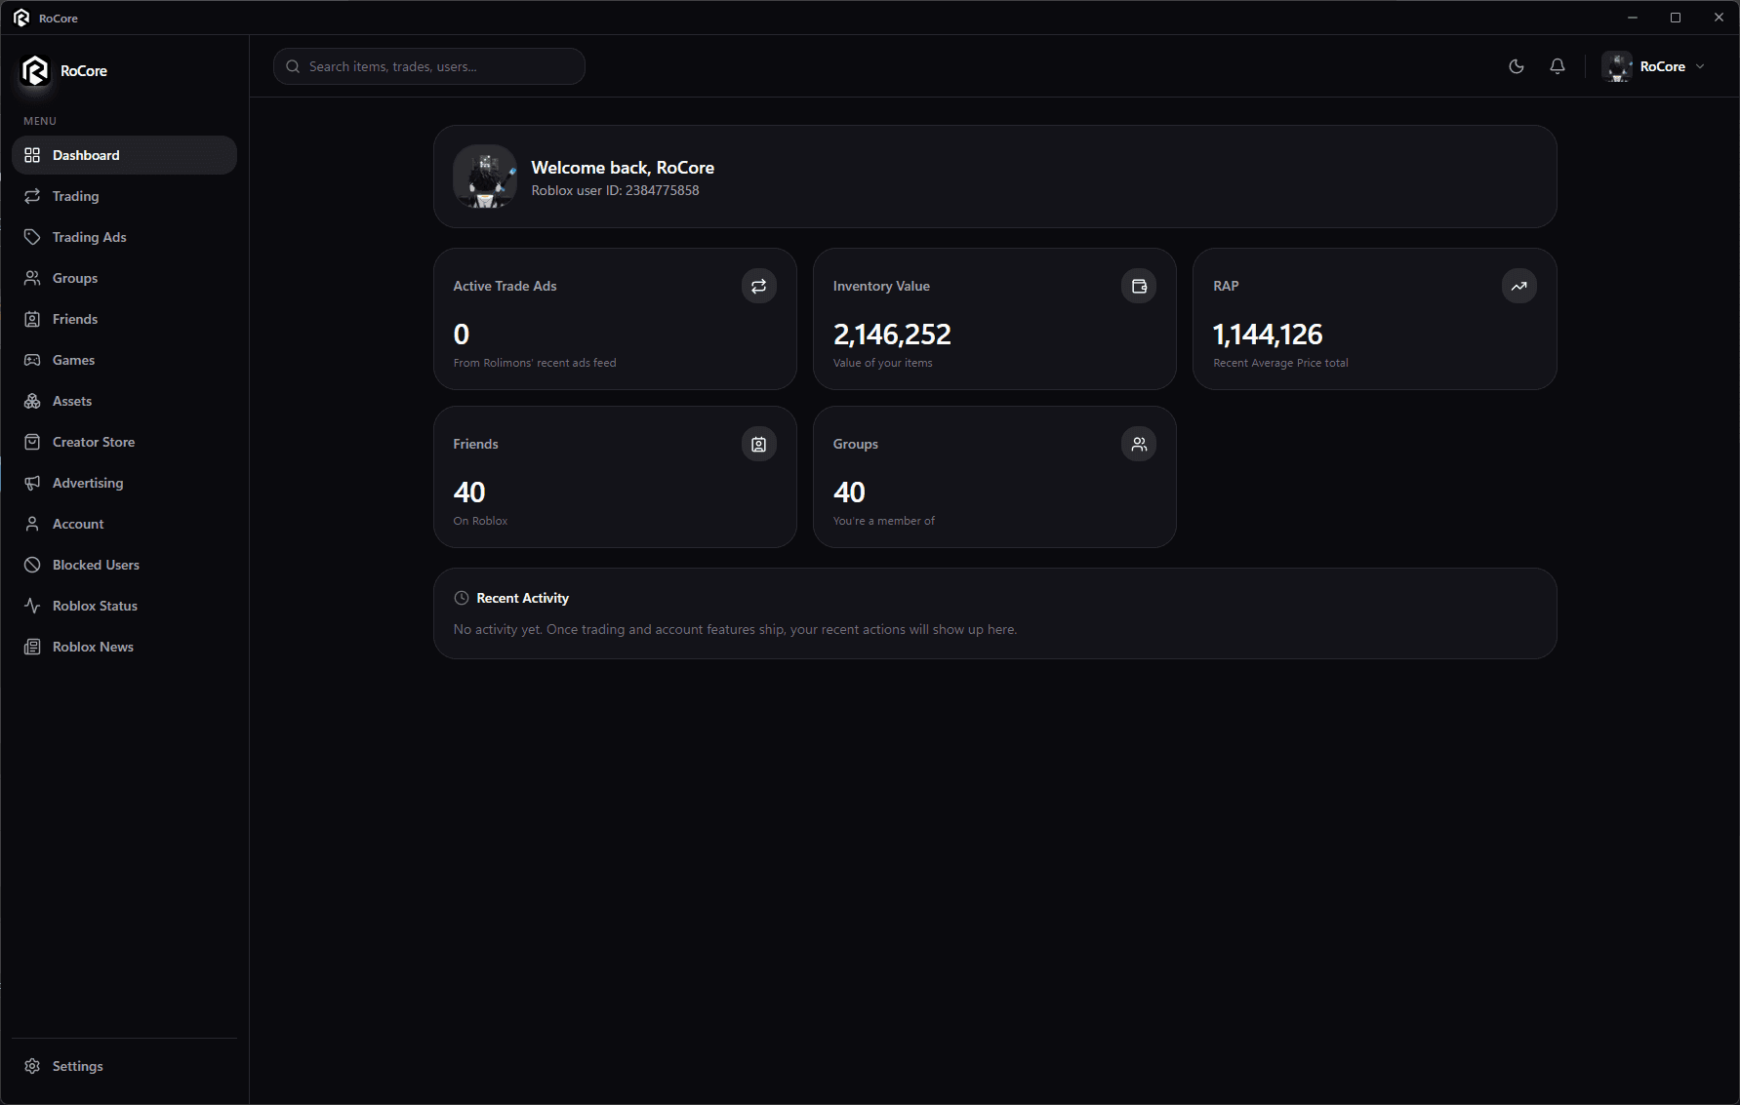Click the contact icon on Friends card
The image size is (1740, 1105).
759,444
